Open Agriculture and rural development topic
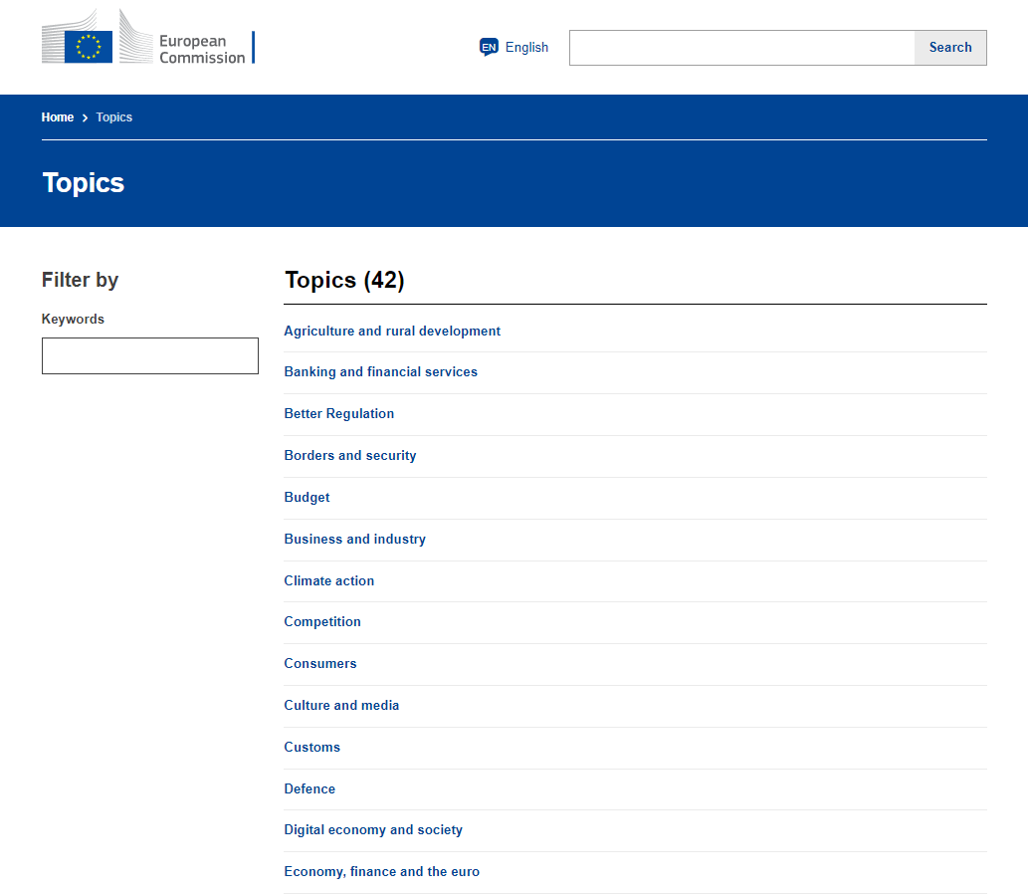The image size is (1028, 895). tap(392, 332)
